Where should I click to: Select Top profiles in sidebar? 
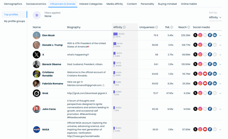click(11, 15)
